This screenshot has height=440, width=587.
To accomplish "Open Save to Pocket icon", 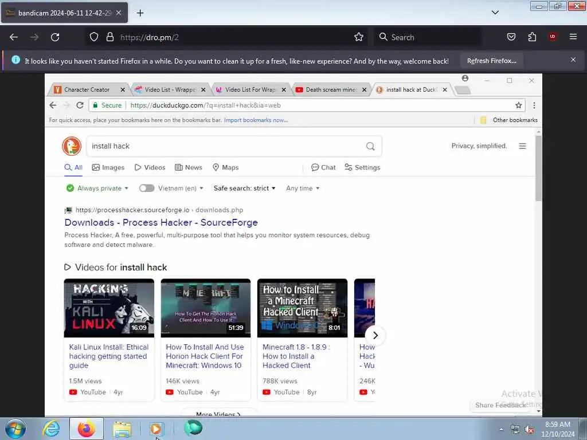I will tap(511, 37).
